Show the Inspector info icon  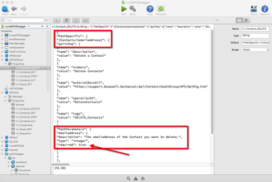click(265, 8)
